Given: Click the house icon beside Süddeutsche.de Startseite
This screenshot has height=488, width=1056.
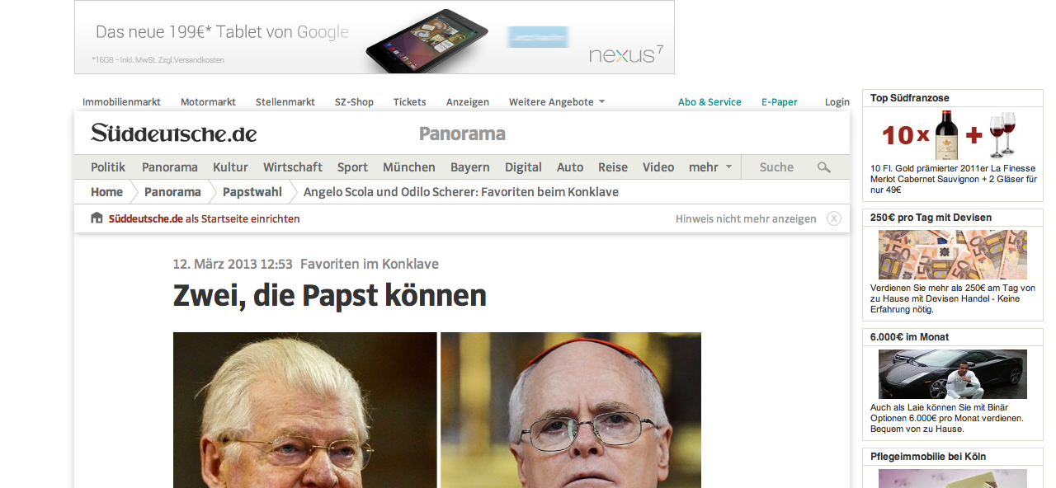Looking at the screenshot, I should coord(97,218).
